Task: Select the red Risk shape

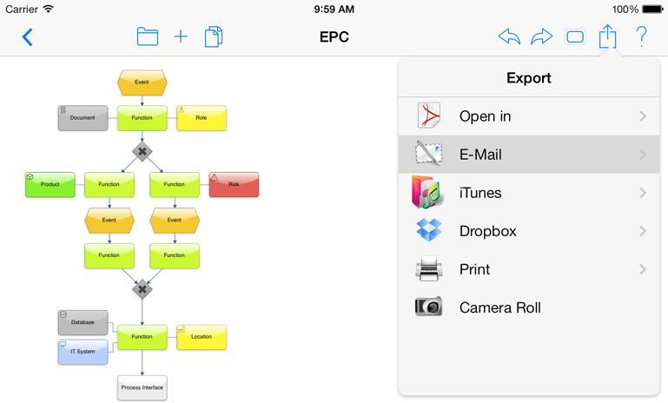Action: (x=234, y=184)
